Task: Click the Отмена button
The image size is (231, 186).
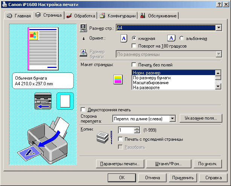Action: [x=152, y=178]
